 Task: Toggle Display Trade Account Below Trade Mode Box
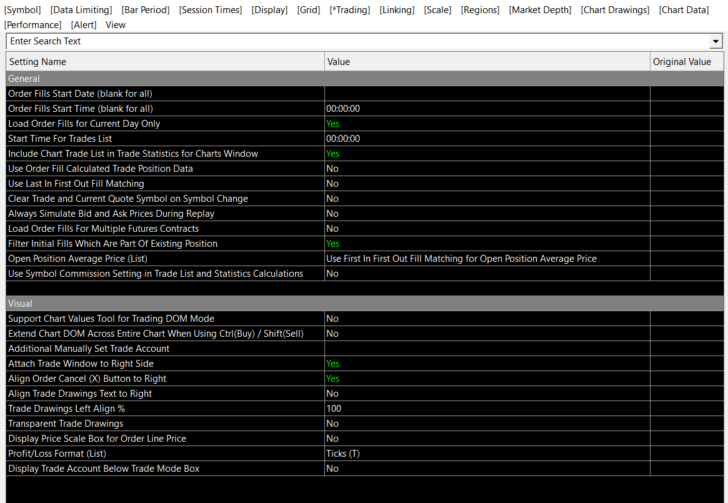487,469
